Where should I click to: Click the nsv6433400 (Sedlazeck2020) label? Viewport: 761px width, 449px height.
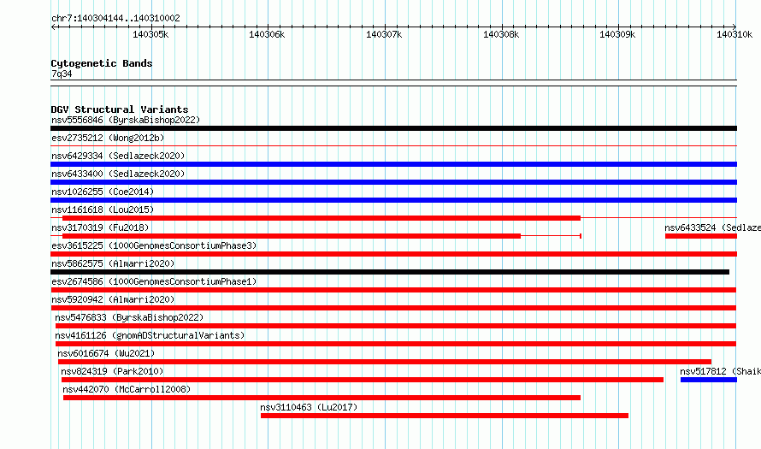118,174
